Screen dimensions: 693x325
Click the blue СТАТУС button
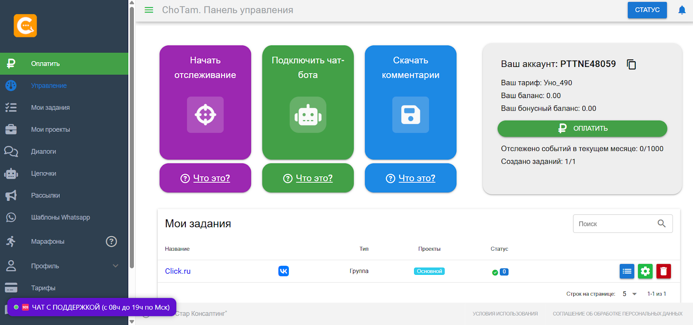tap(647, 10)
